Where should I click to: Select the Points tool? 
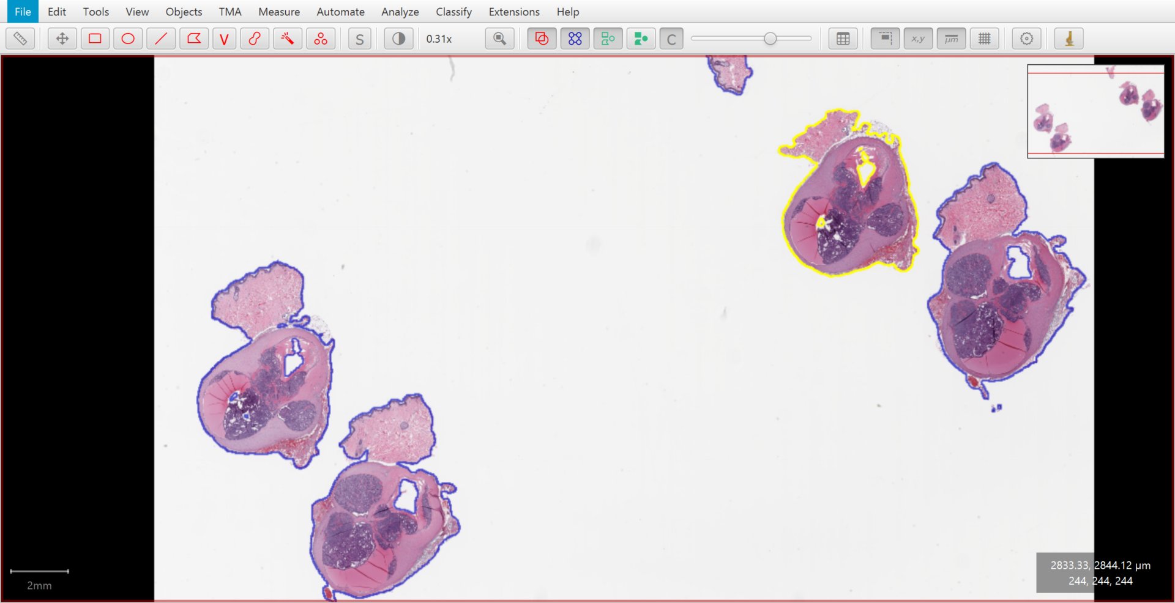click(321, 39)
